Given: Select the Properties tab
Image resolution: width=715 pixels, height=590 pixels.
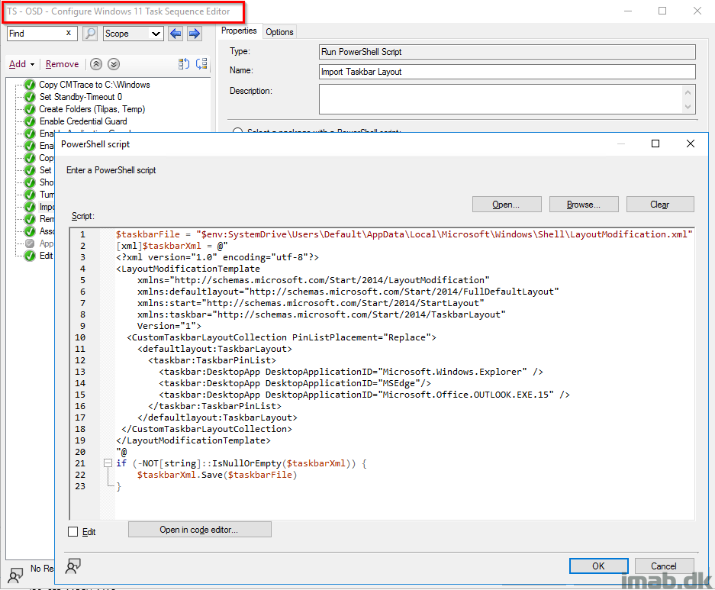Looking at the screenshot, I should click(x=239, y=31).
